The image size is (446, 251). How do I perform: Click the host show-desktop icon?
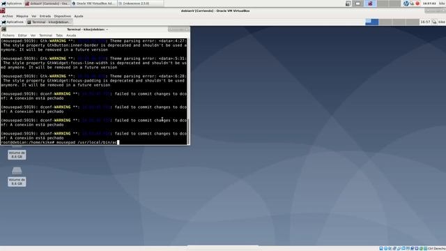click(x=348, y=3)
